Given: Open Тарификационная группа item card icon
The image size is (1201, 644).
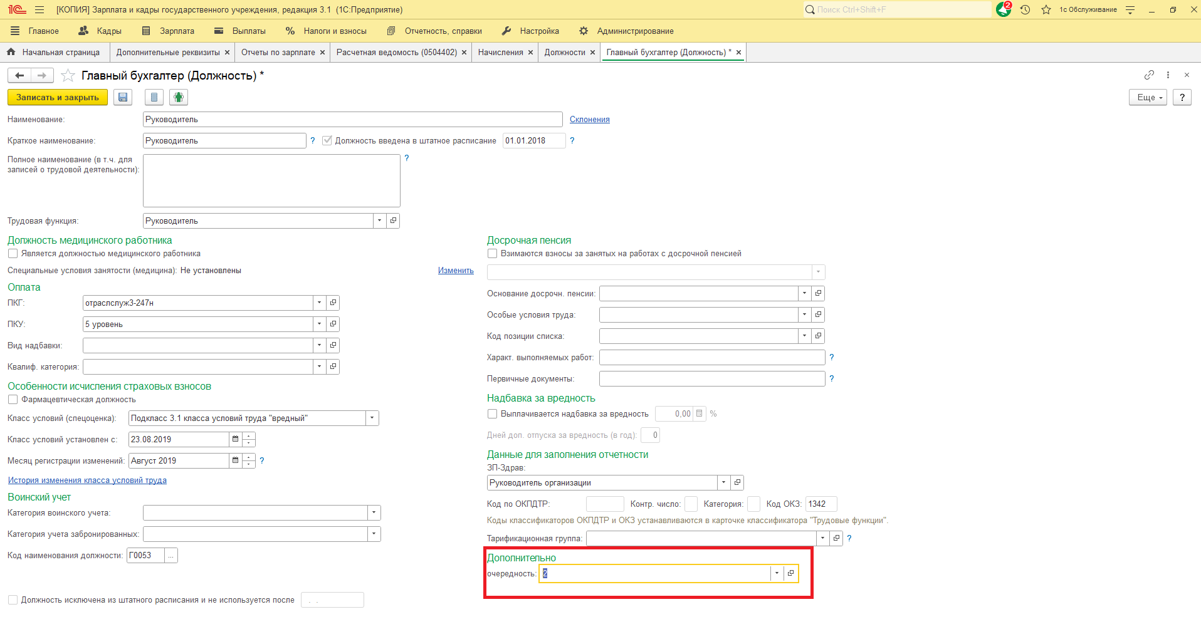Looking at the screenshot, I should point(836,538).
